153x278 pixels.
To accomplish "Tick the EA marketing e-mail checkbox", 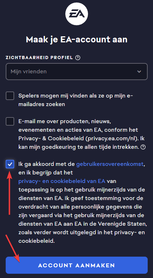I will 10,121.
